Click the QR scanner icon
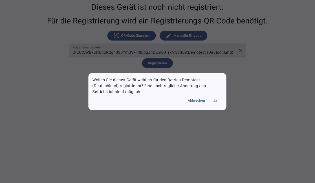315x183 pixels. [116, 36]
